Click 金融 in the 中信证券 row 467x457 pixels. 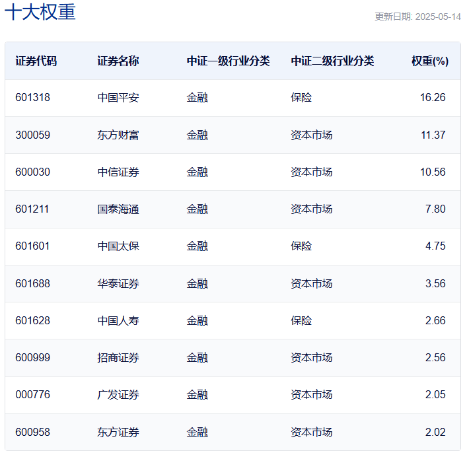(197, 172)
